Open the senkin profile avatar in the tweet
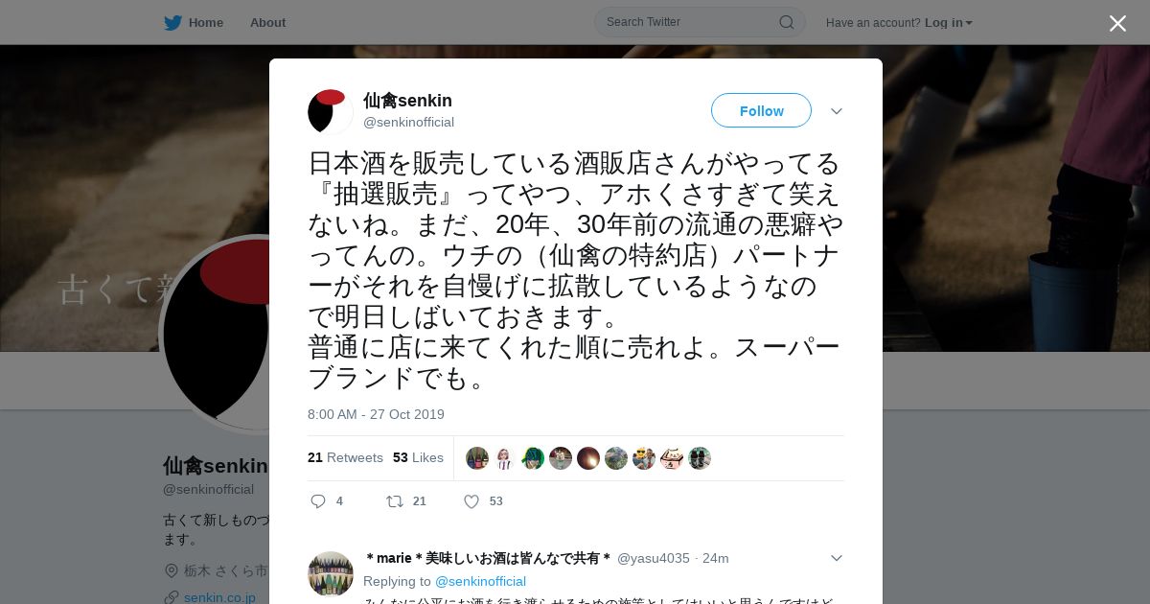1150x604 pixels. 331,111
